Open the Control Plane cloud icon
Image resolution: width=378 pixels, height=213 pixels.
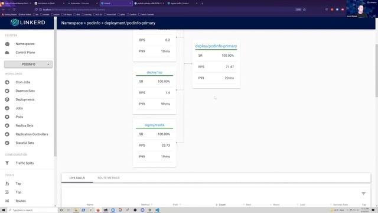coord(7,53)
